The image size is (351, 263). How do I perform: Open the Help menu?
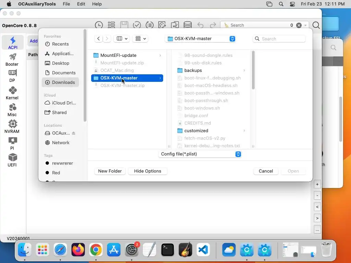[97, 4]
